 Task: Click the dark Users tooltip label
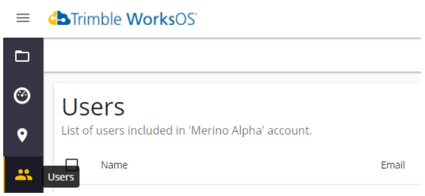(x=61, y=177)
